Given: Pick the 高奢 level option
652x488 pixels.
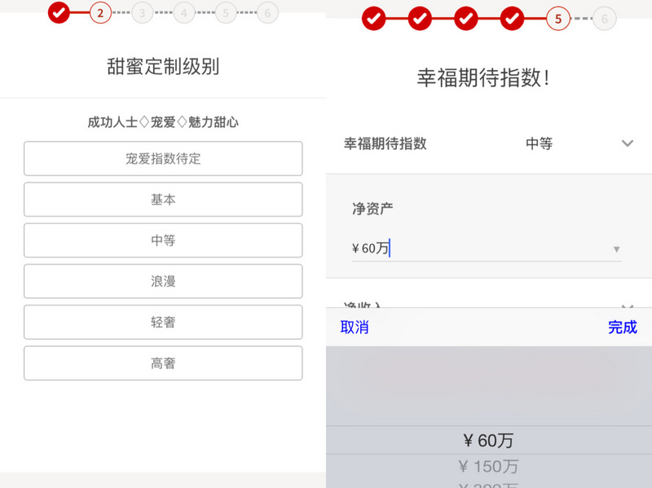Looking at the screenshot, I should 163,363.
